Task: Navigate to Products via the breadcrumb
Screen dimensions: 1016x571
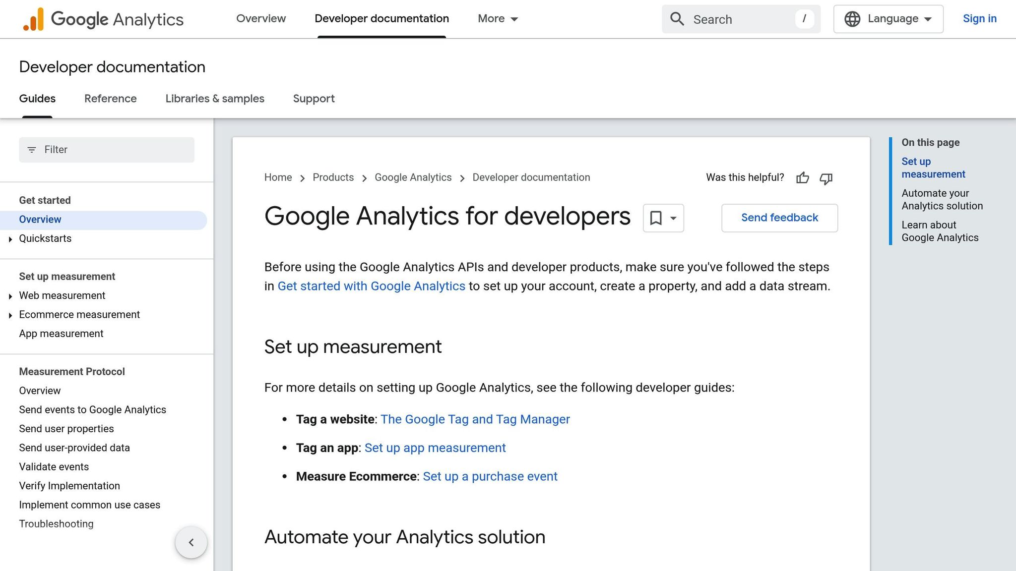Action: (333, 177)
